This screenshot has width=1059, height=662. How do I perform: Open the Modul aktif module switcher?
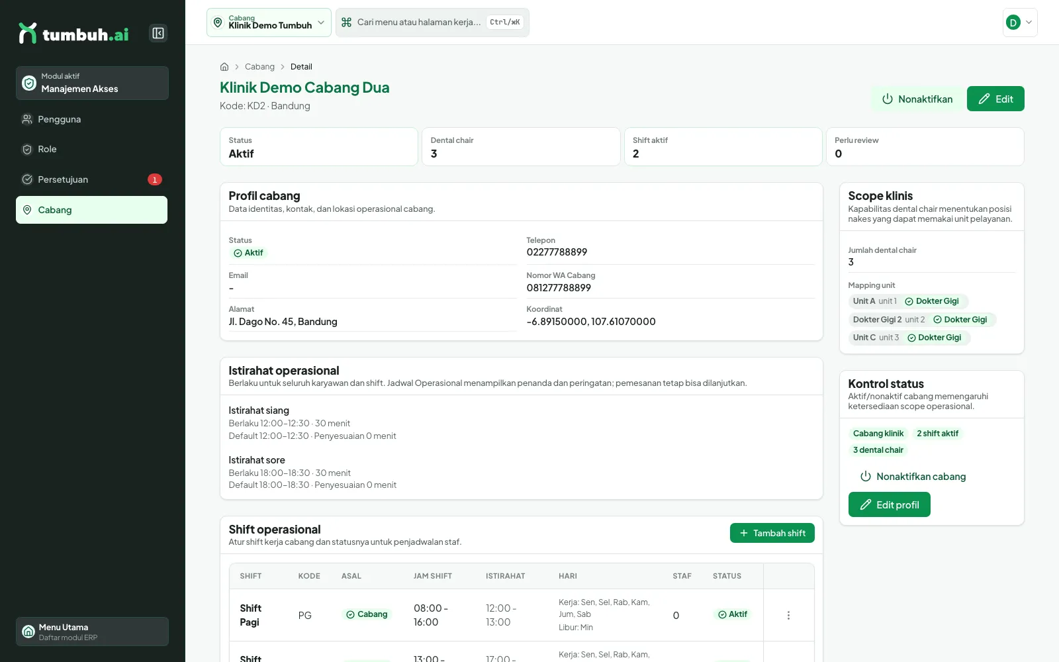(92, 83)
